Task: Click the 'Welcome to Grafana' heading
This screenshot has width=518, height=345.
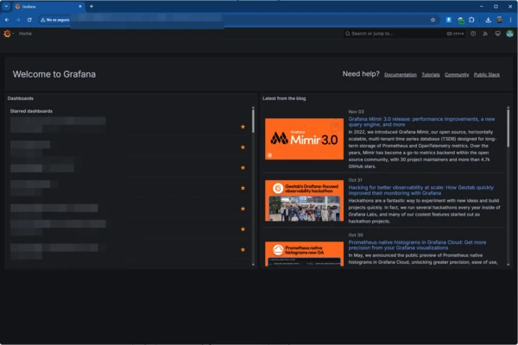Action: 54,74
